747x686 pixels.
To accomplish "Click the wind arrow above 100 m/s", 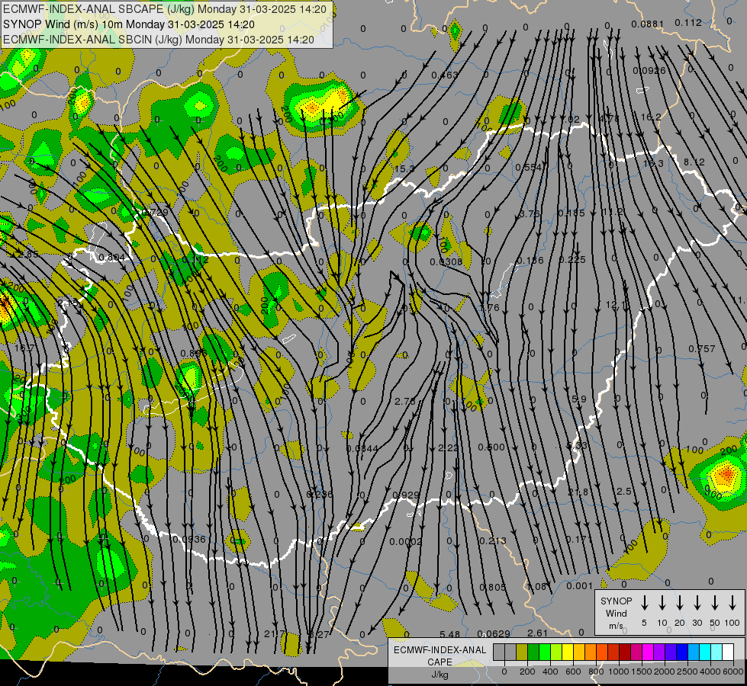I will pyautogui.click(x=733, y=603).
